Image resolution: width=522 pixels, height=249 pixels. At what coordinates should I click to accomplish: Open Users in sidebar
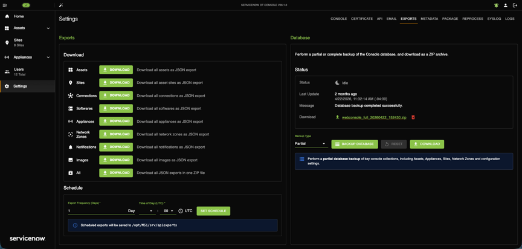[x=28, y=71]
